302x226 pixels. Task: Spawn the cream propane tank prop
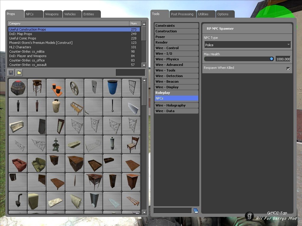coord(56,107)
